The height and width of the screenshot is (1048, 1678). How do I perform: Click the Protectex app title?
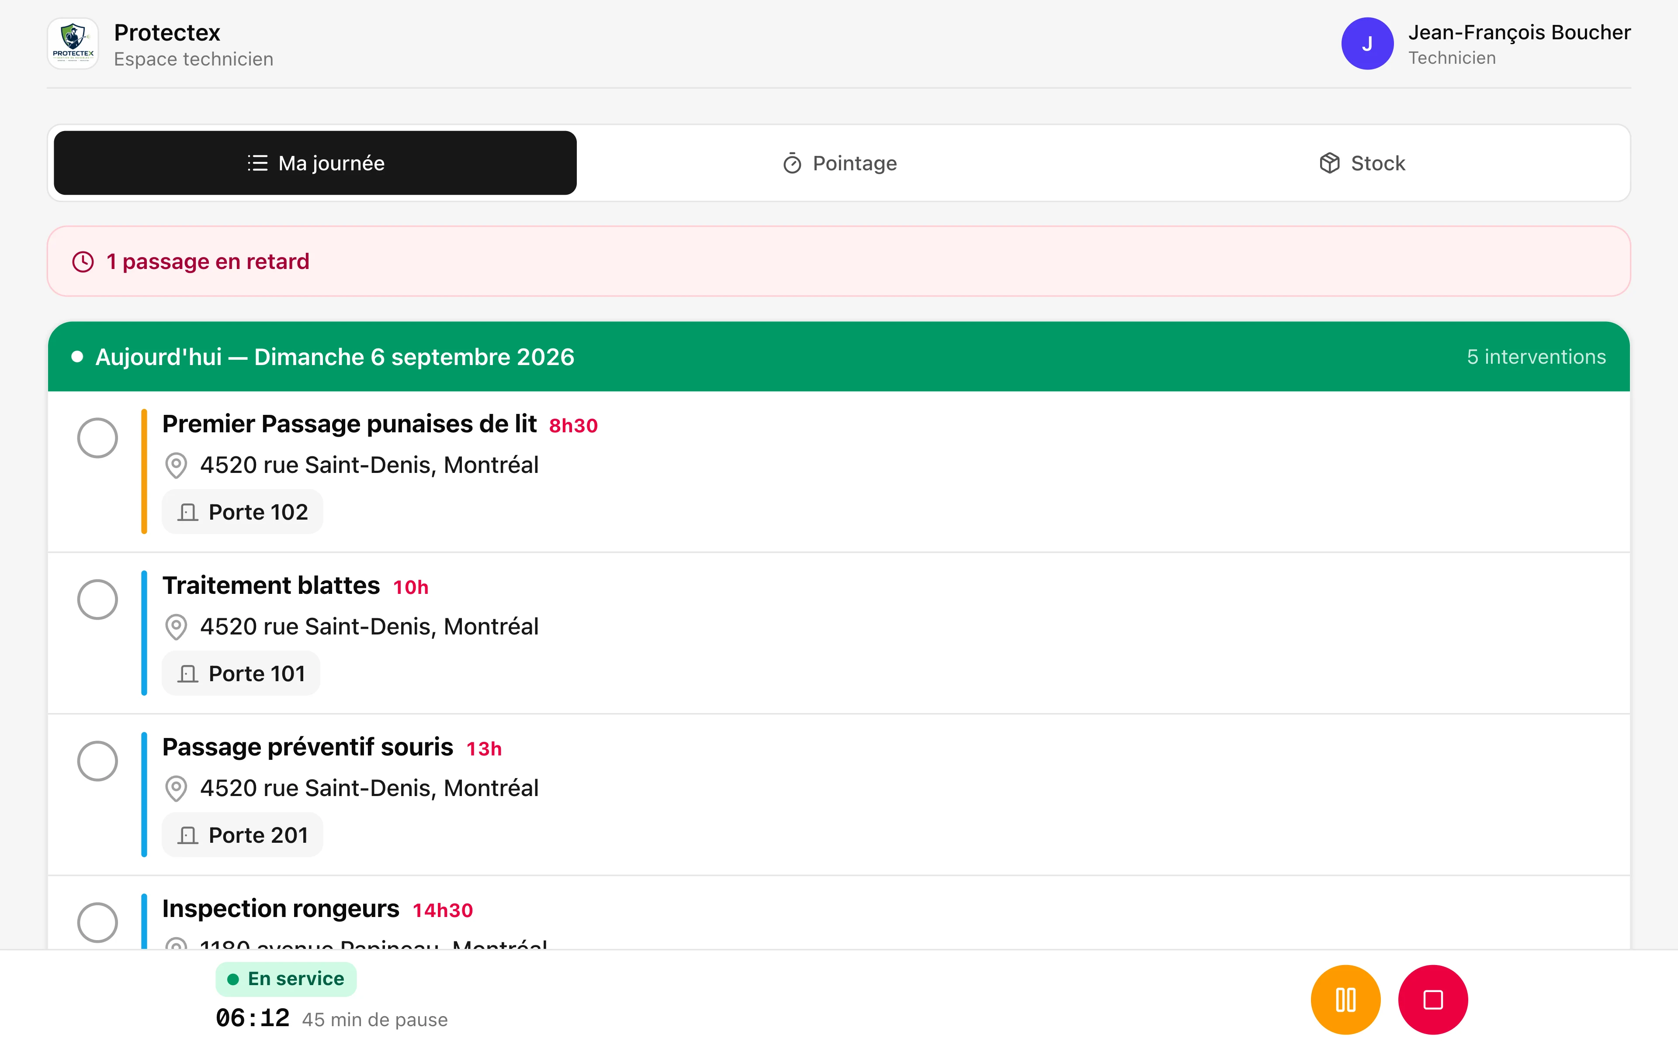pyautogui.click(x=167, y=33)
